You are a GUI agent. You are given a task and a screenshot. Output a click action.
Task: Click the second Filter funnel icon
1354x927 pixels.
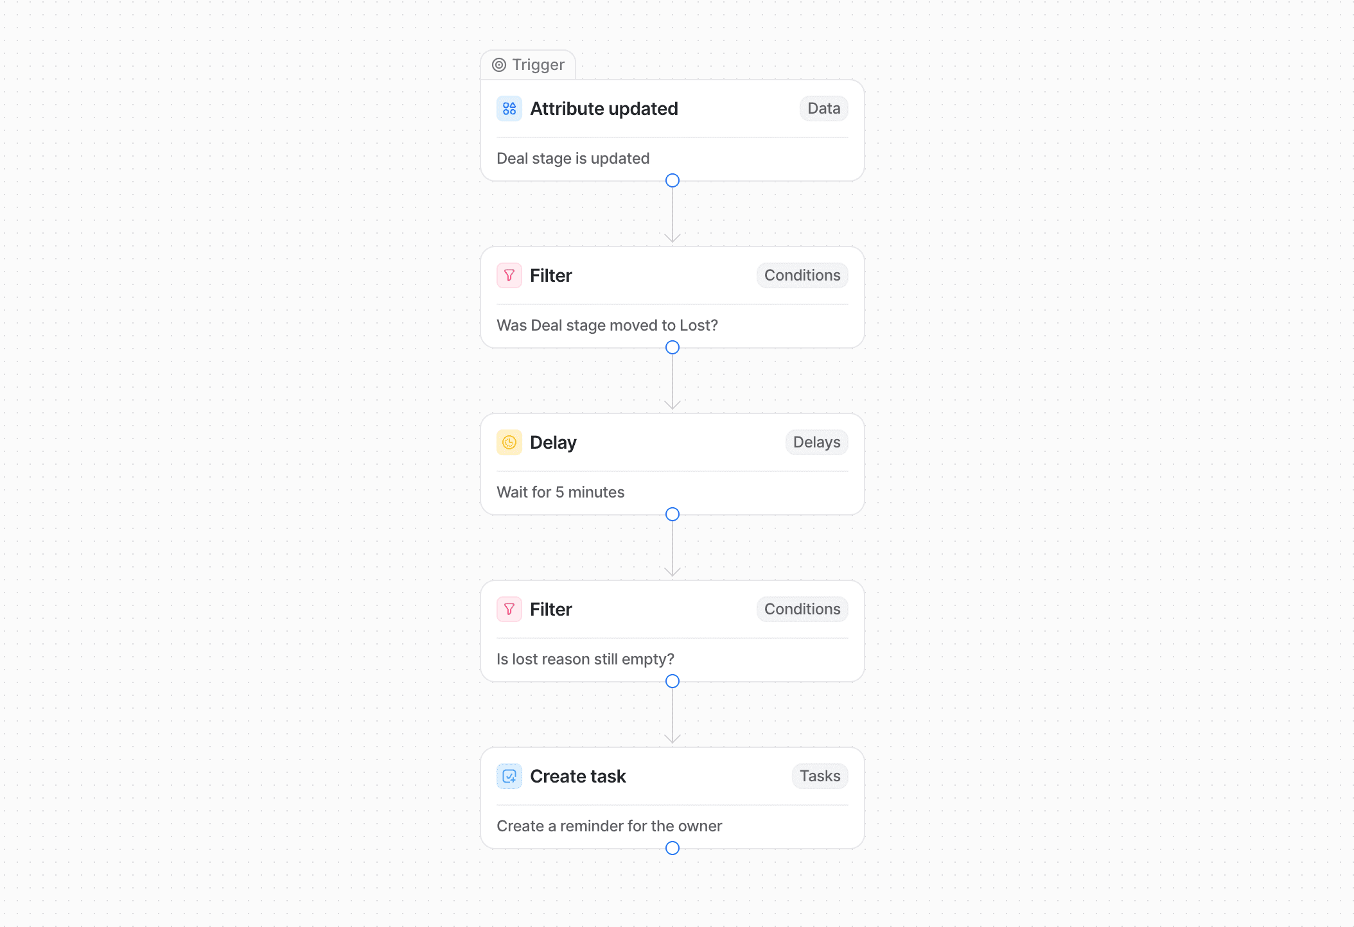point(509,609)
